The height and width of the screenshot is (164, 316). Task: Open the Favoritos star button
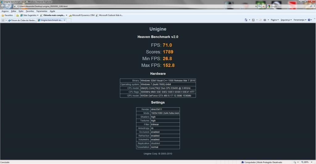tap(7, 15)
